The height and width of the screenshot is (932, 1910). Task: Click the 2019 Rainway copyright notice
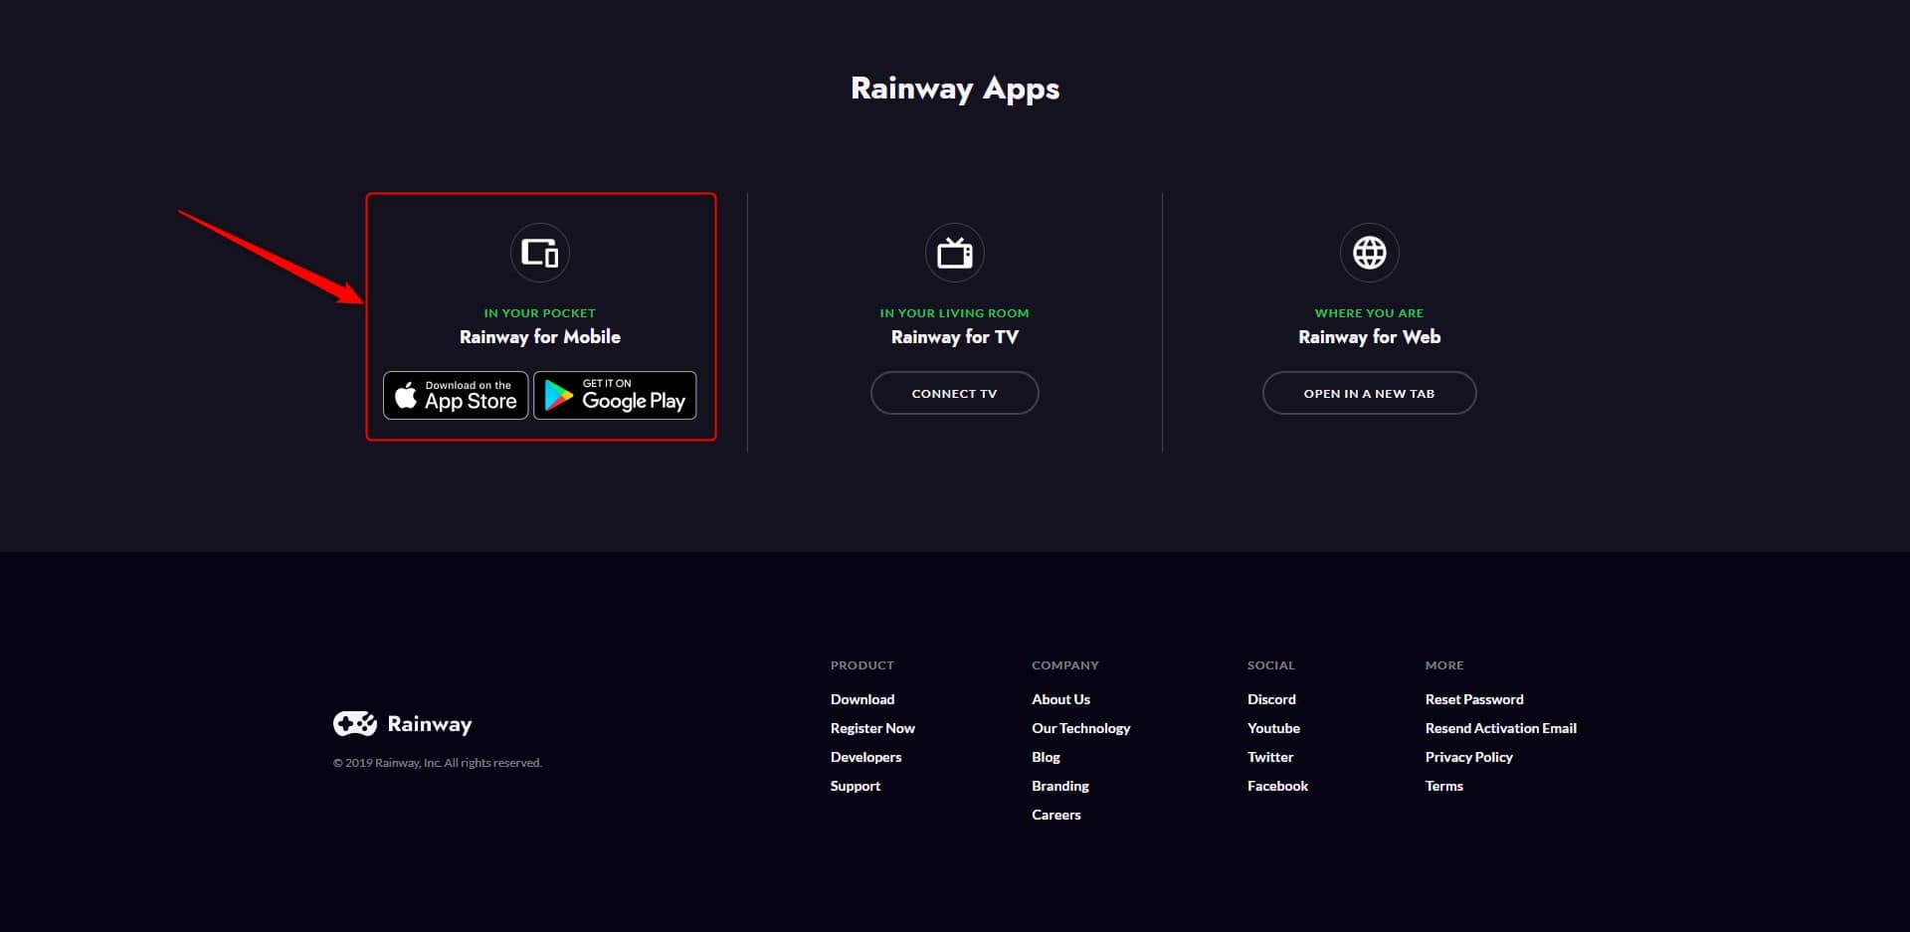coord(438,763)
